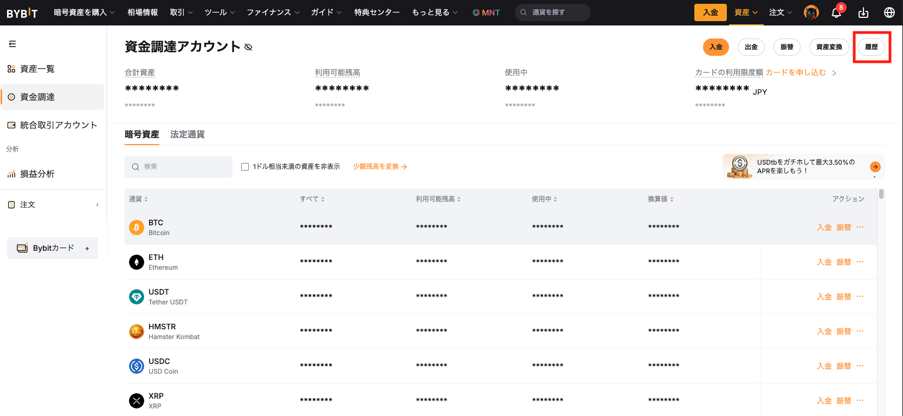Check hide assets under 1 dollar box
This screenshot has width=903, height=416.
pos(245,167)
